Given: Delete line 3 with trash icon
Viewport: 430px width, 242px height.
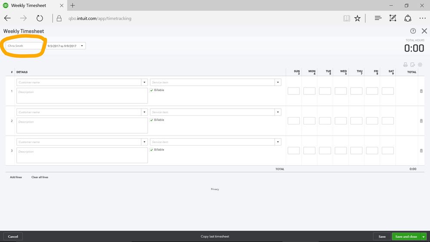Looking at the screenshot, I should tap(421, 151).
